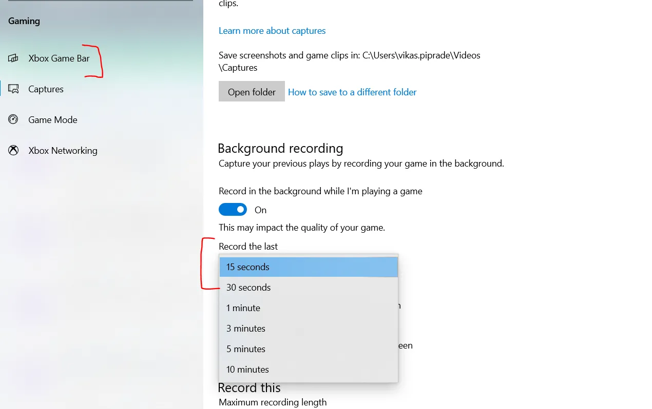
Task: Pick the 1 minute option
Action: tap(309, 308)
